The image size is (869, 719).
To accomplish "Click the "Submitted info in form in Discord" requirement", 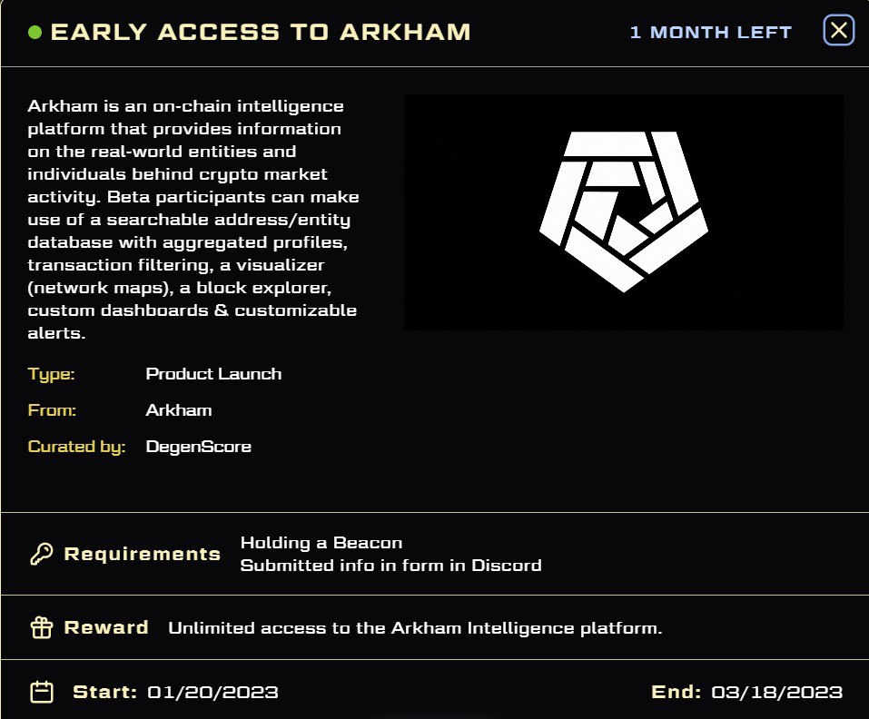I will [x=390, y=566].
